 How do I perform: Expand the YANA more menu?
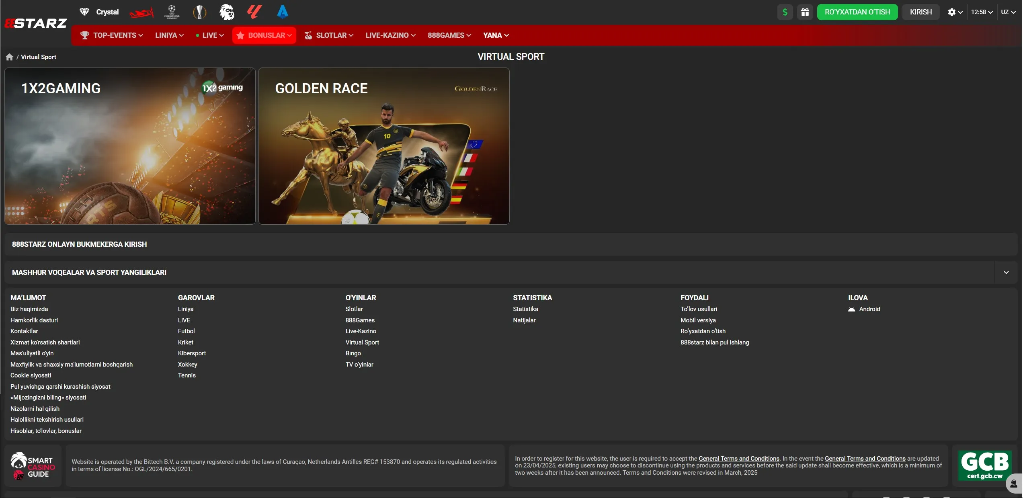pos(496,35)
